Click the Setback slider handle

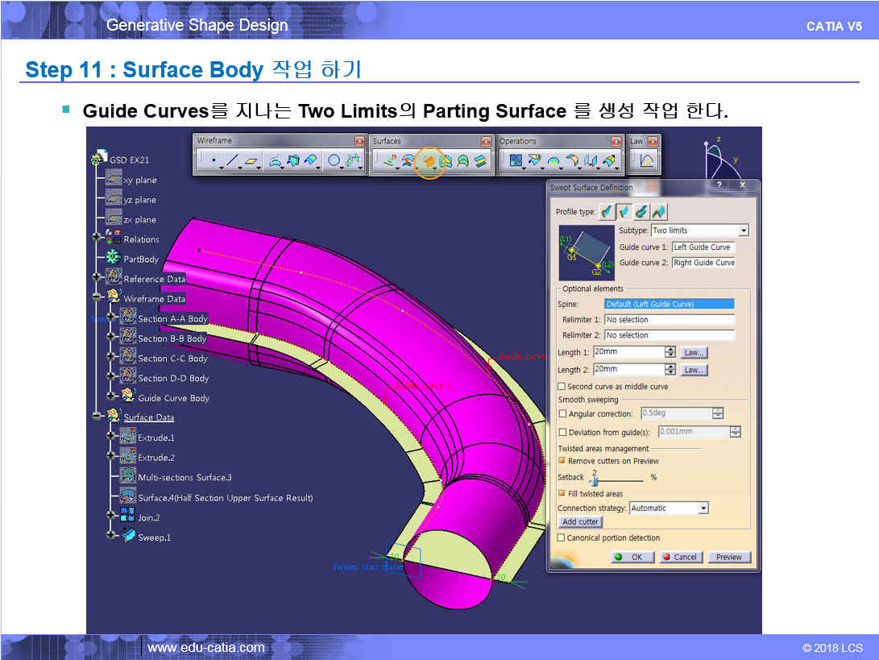point(595,481)
